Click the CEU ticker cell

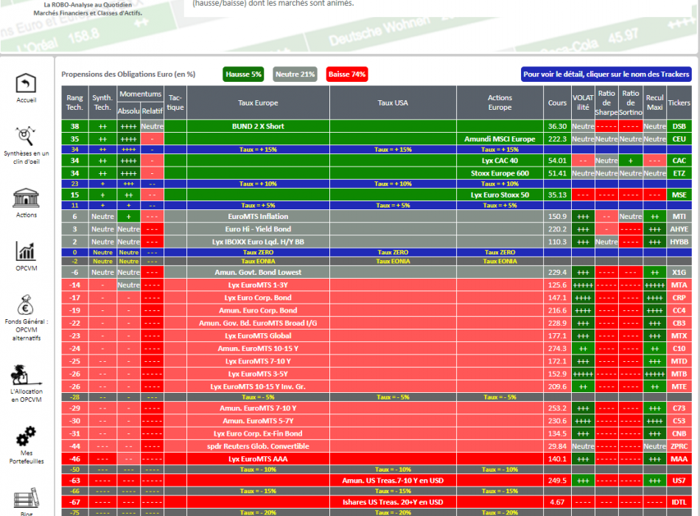(679, 139)
